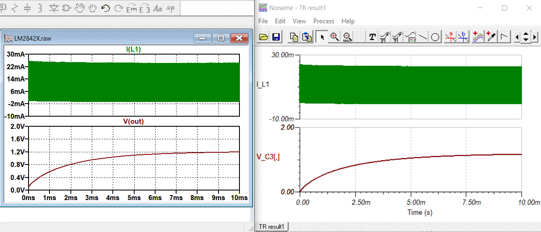Activate the zoom-in magnifier tool
Screen dimensions: 541x232
point(334,37)
